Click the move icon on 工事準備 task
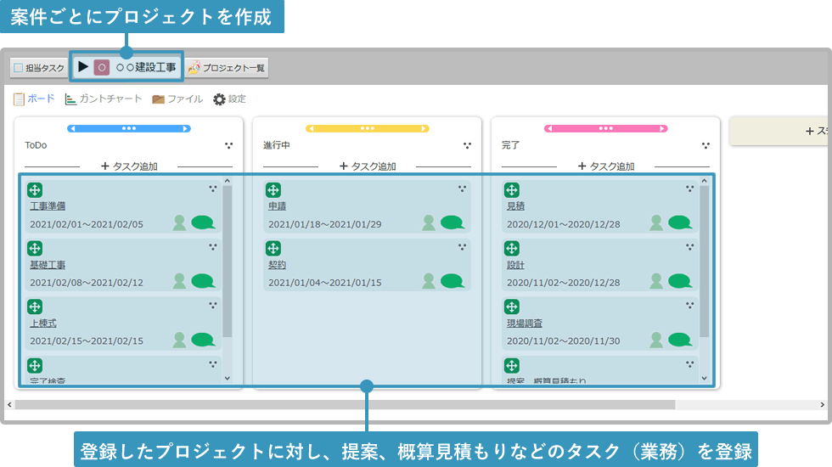832x467 pixels. pyautogui.click(x=35, y=190)
